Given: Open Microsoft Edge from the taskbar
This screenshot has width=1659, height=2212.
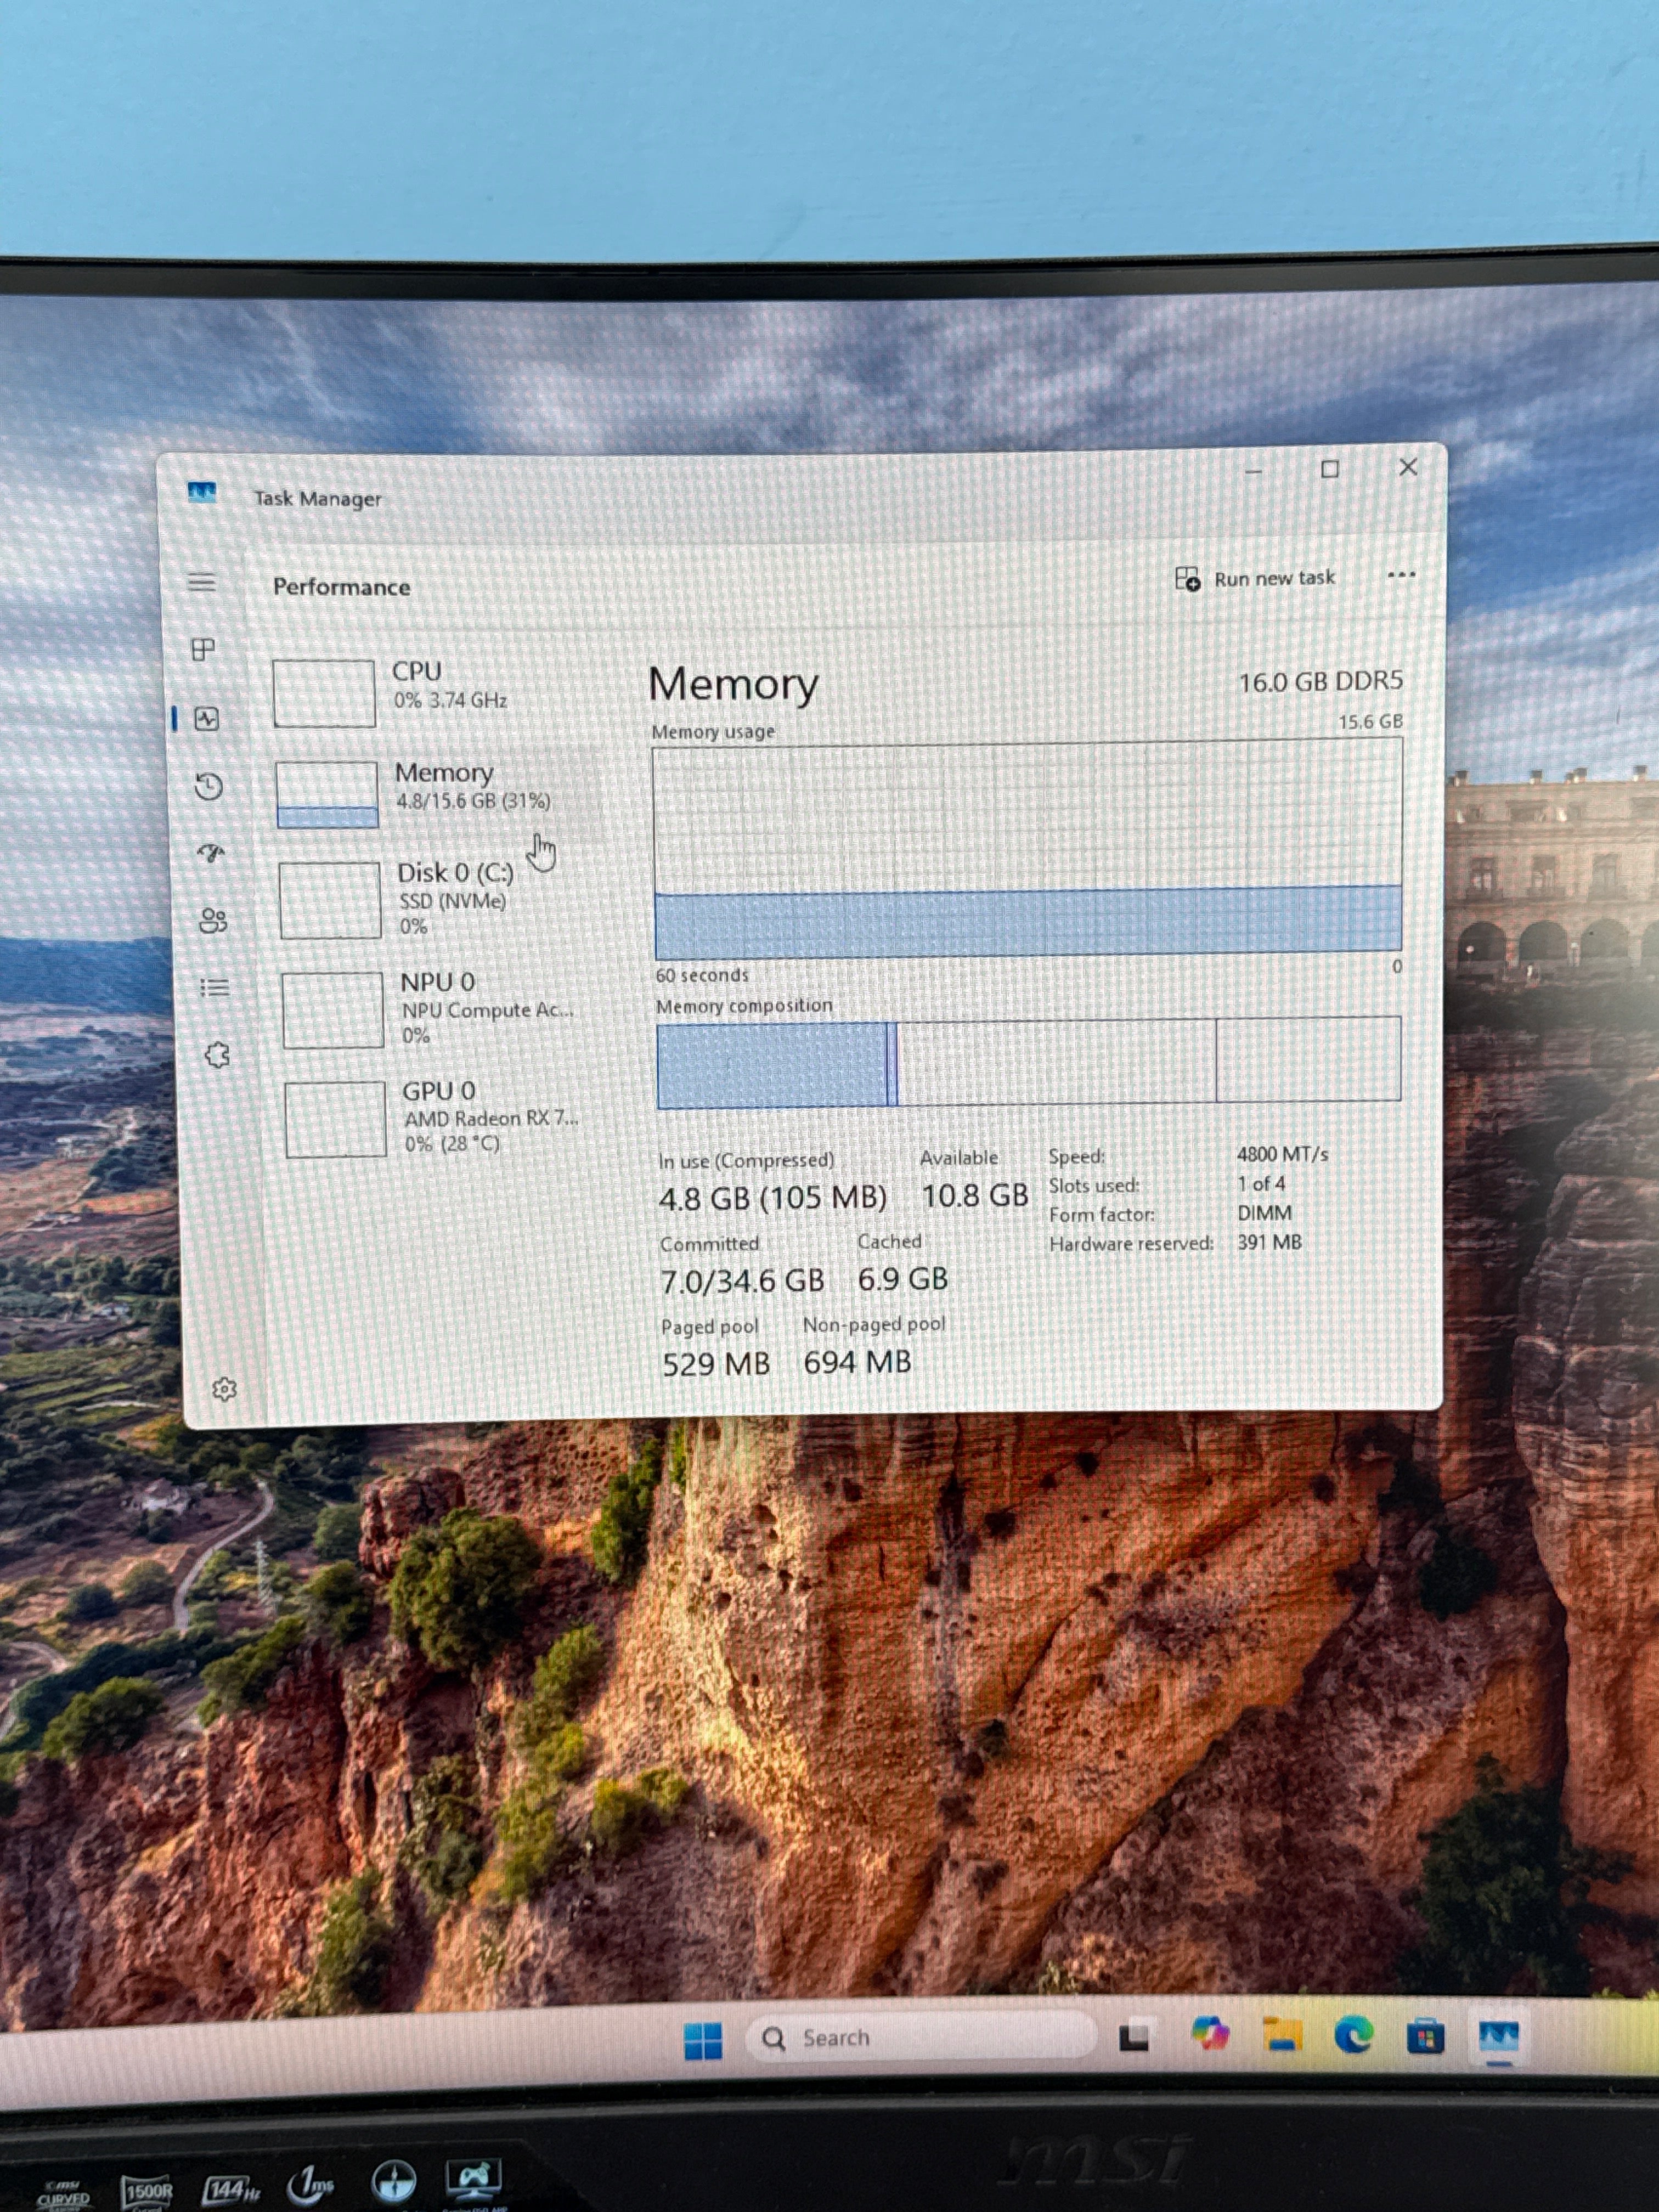Looking at the screenshot, I should 1353,2034.
